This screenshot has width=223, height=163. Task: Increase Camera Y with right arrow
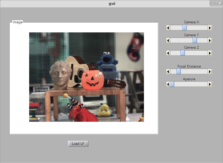(210, 40)
